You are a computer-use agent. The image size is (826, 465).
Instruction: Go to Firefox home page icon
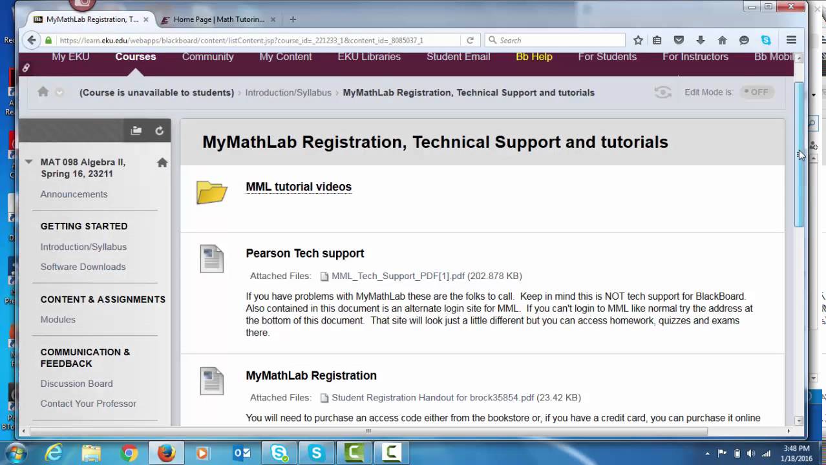(x=722, y=40)
